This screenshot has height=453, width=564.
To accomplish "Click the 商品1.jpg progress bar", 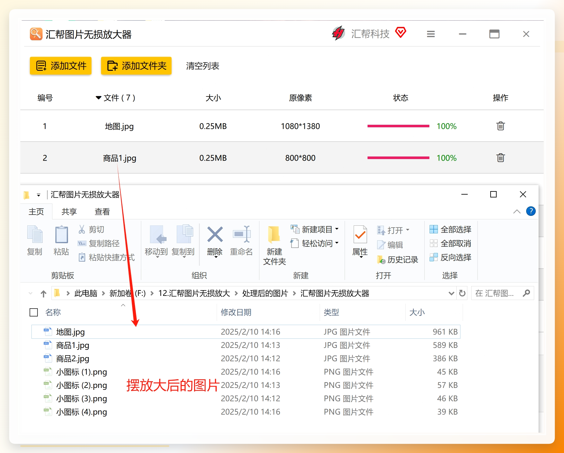I will tap(398, 158).
